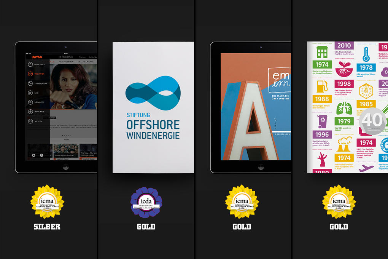Open Highlights star icon in arte sidebar
Image resolution: width=388 pixels, height=259 pixels.
(x=30, y=64)
